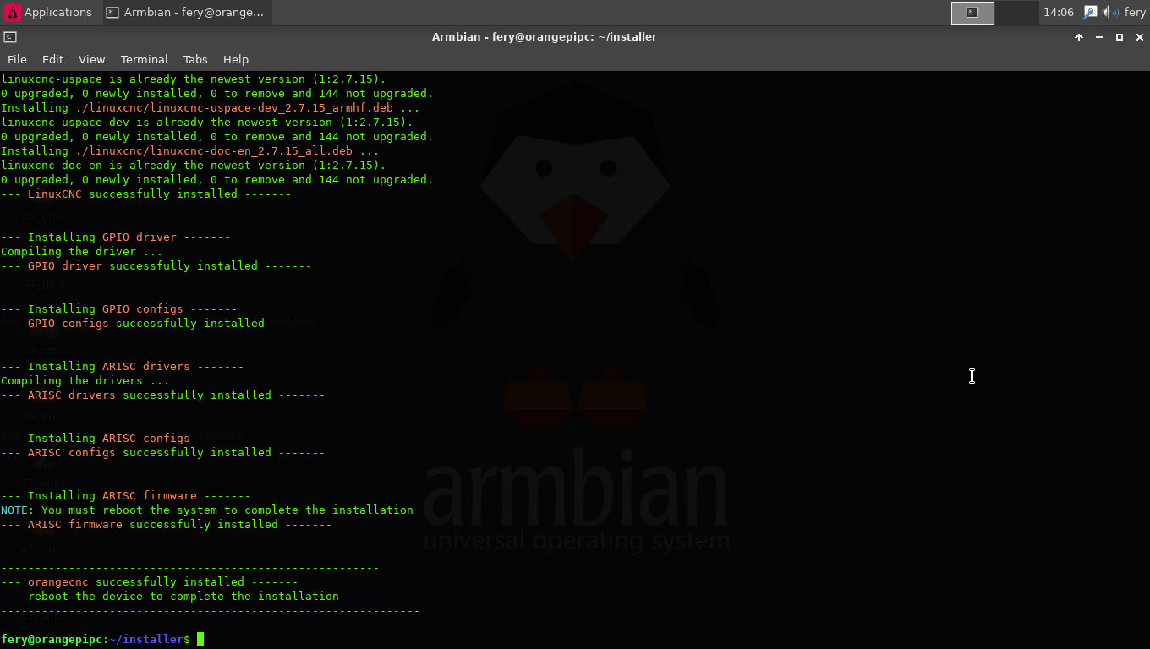Screen dimensions: 1150x649
Task: Click '--- ARISC configs successfully installed -------' line
Action: [x=163, y=453]
